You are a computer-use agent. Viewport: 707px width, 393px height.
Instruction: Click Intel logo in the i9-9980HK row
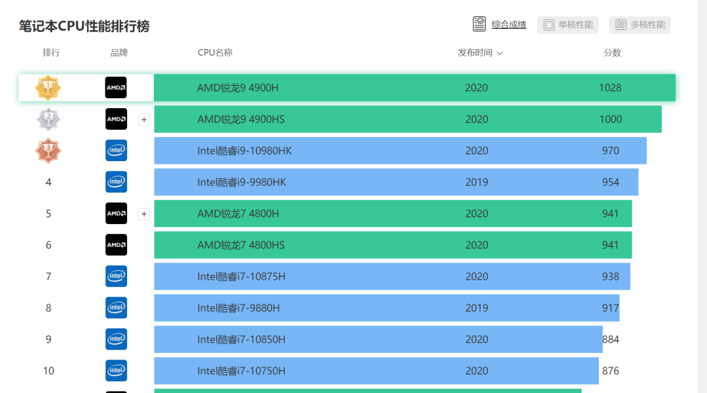(x=116, y=182)
